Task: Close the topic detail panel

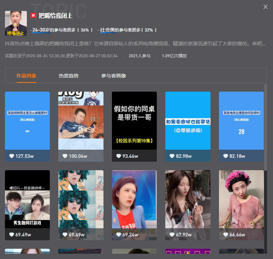Action: (x=265, y=7)
